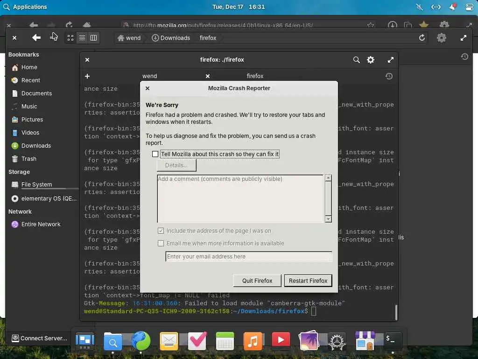Launch Music app from dock
The height and width of the screenshot is (359, 478).
[253, 341]
